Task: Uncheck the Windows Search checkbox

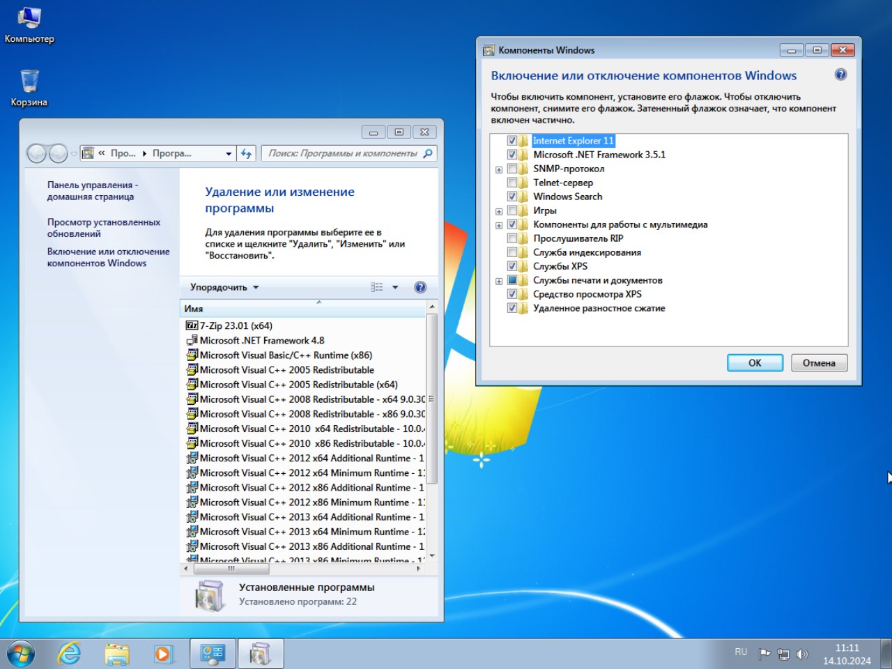Action: pyautogui.click(x=512, y=197)
